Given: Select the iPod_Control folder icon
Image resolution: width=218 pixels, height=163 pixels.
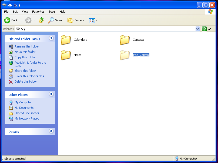Looking at the screenshot, I should click(x=125, y=55).
